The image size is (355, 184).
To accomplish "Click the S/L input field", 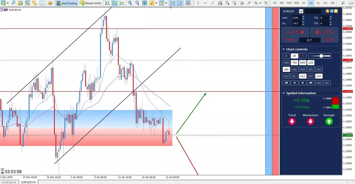I will click(x=297, y=23).
